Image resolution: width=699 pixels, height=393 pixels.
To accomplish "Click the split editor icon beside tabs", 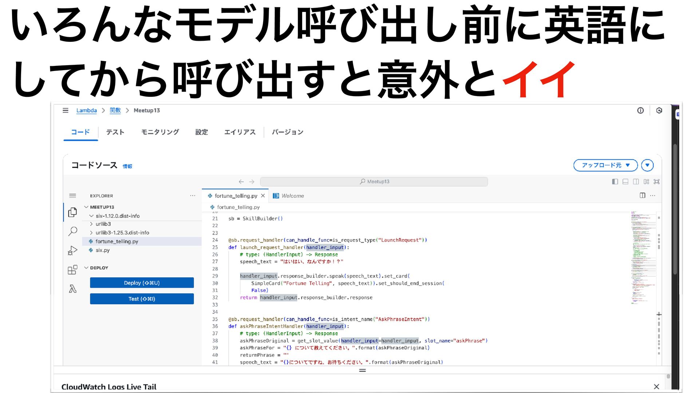I will 642,195.
